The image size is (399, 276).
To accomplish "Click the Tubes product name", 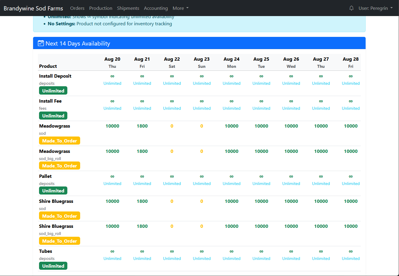I will (x=46, y=251).
